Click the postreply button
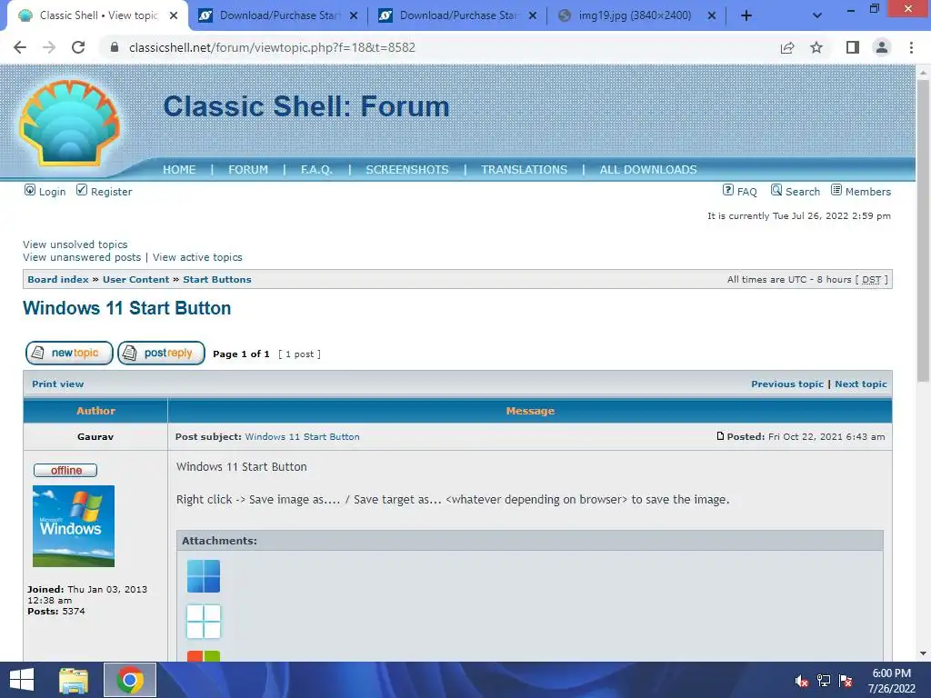 (x=162, y=354)
